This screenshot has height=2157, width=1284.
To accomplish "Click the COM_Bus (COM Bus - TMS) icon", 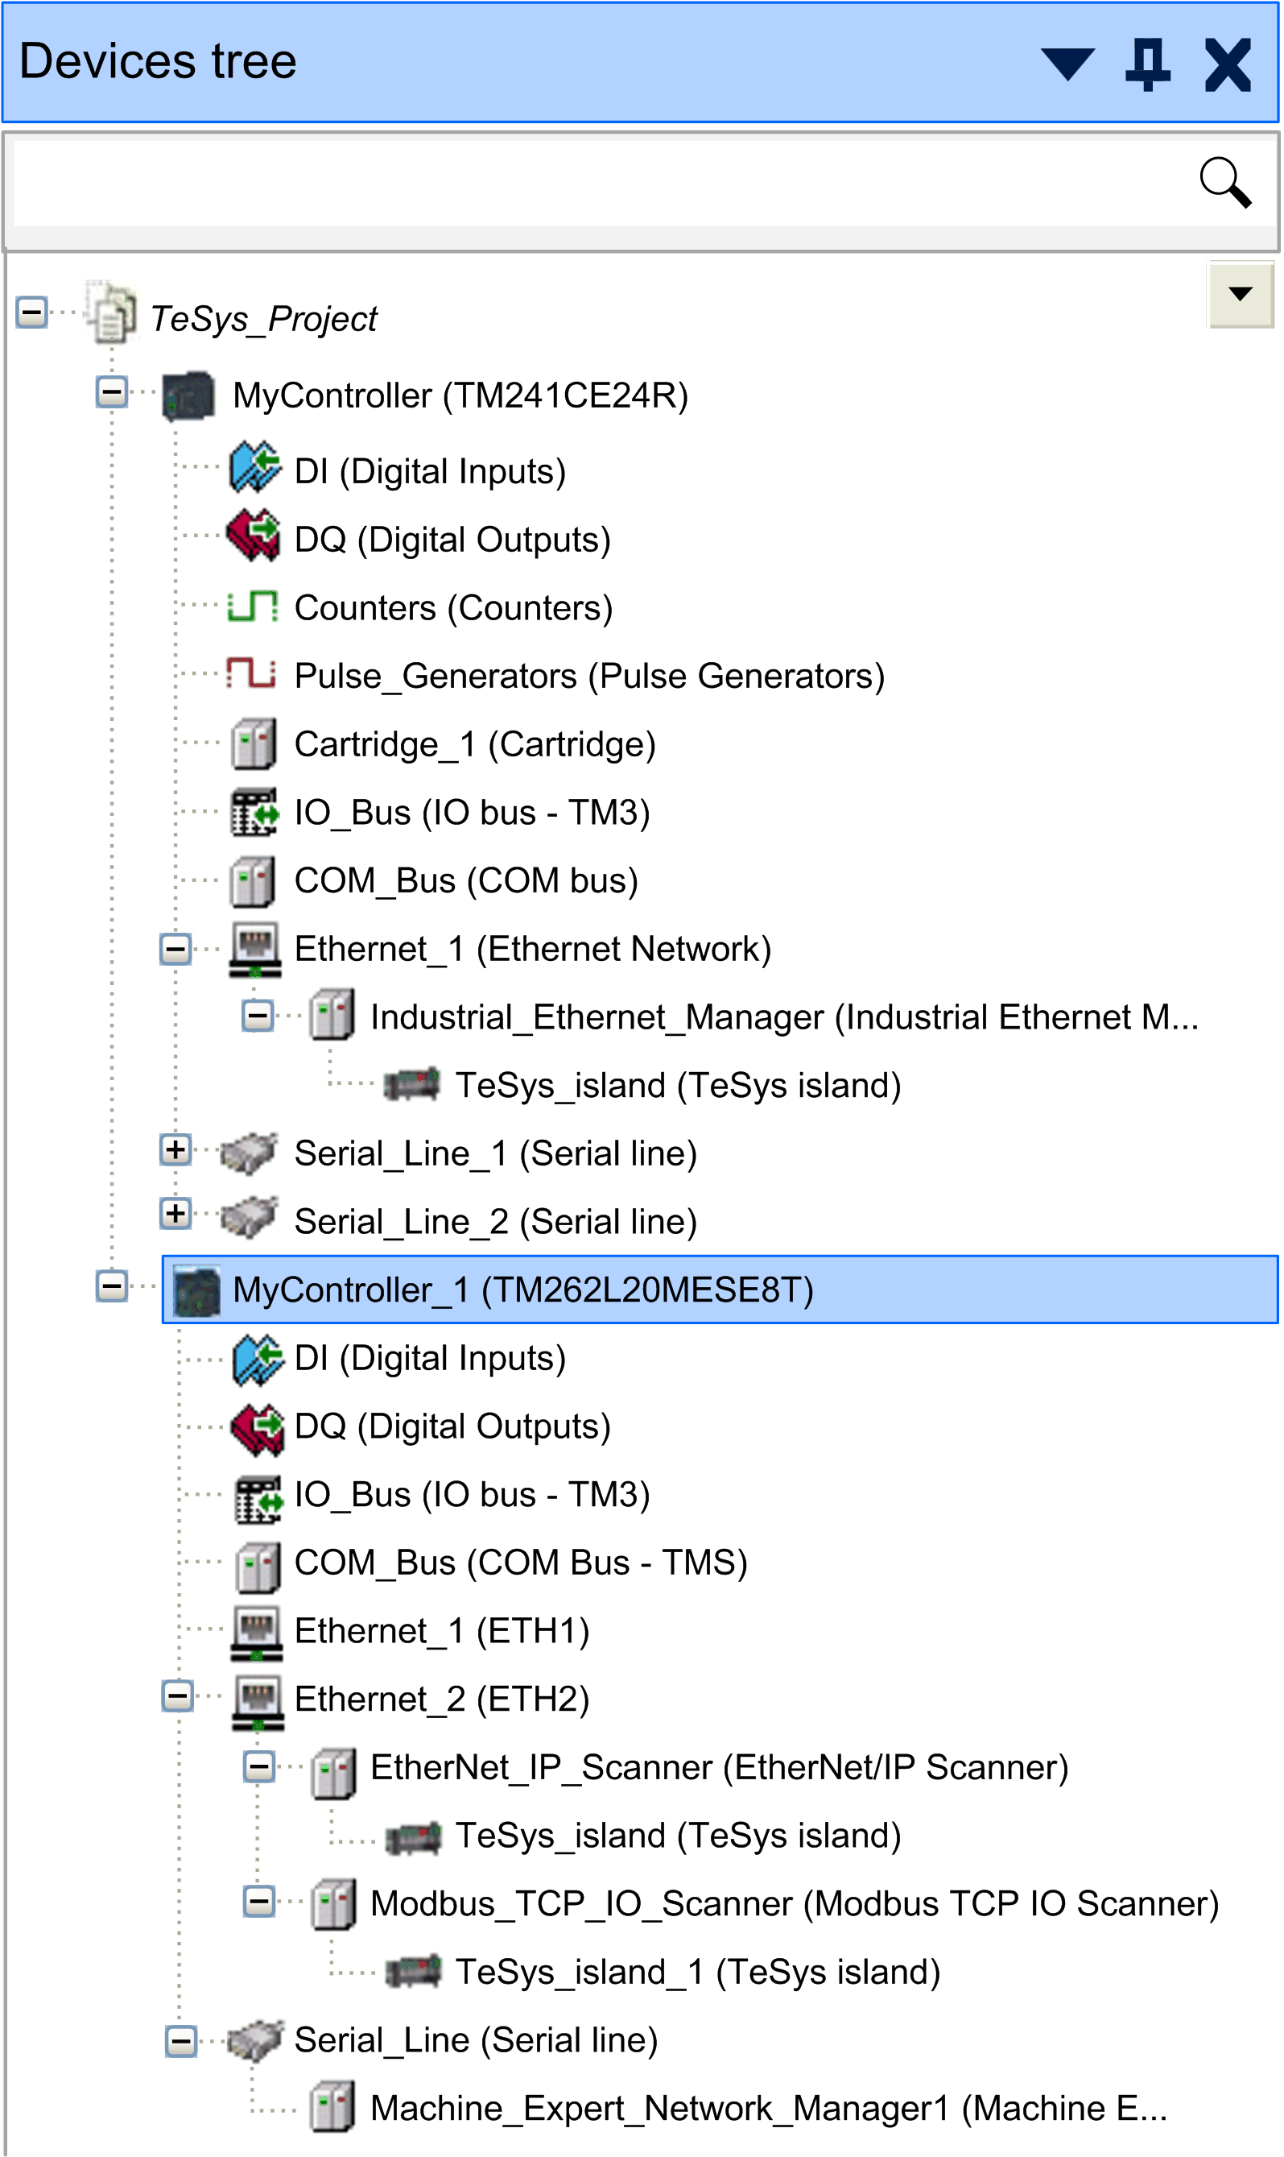I will point(258,1567).
